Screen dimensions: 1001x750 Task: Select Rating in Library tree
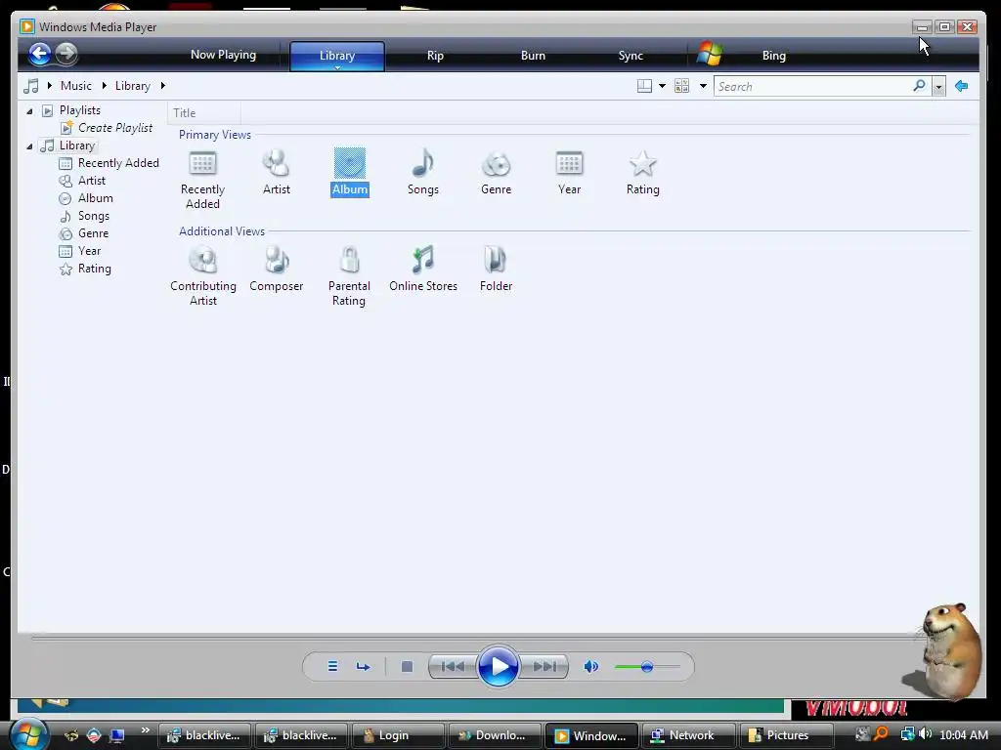(95, 269)
